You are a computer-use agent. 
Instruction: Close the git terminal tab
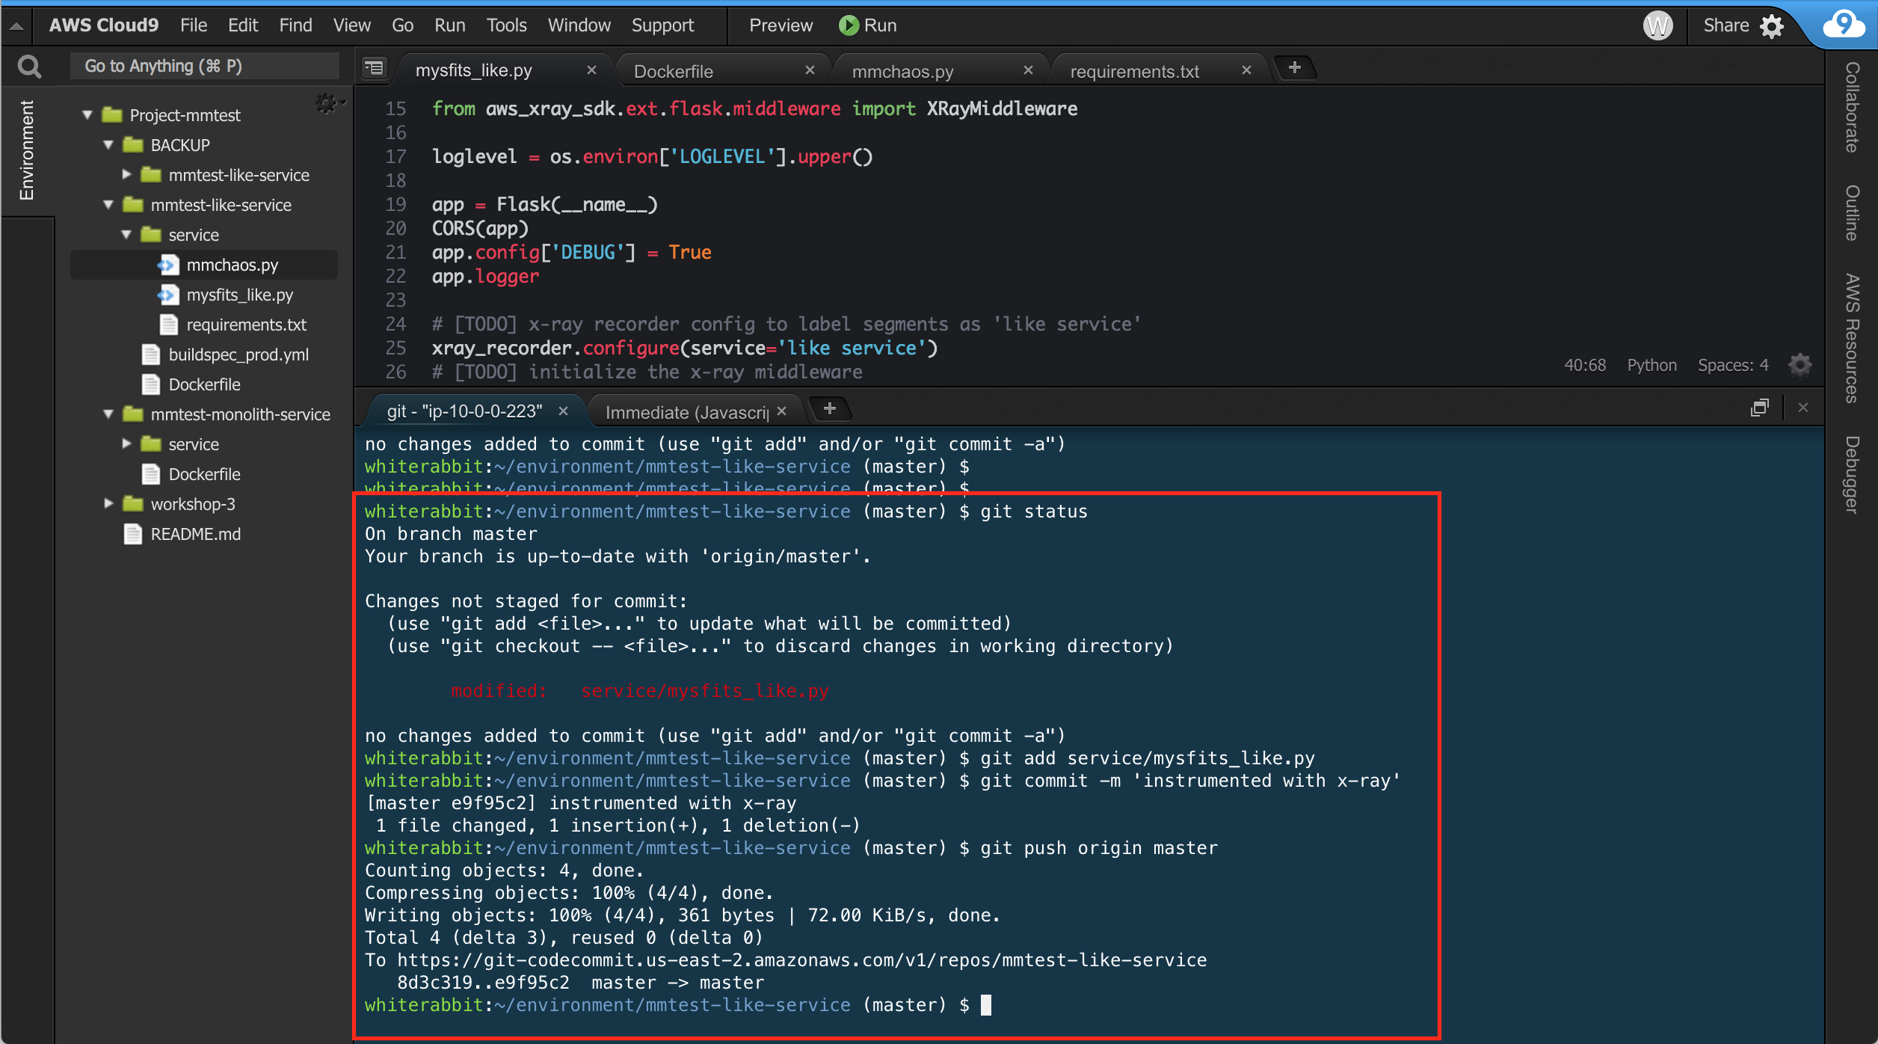(563, 411)
